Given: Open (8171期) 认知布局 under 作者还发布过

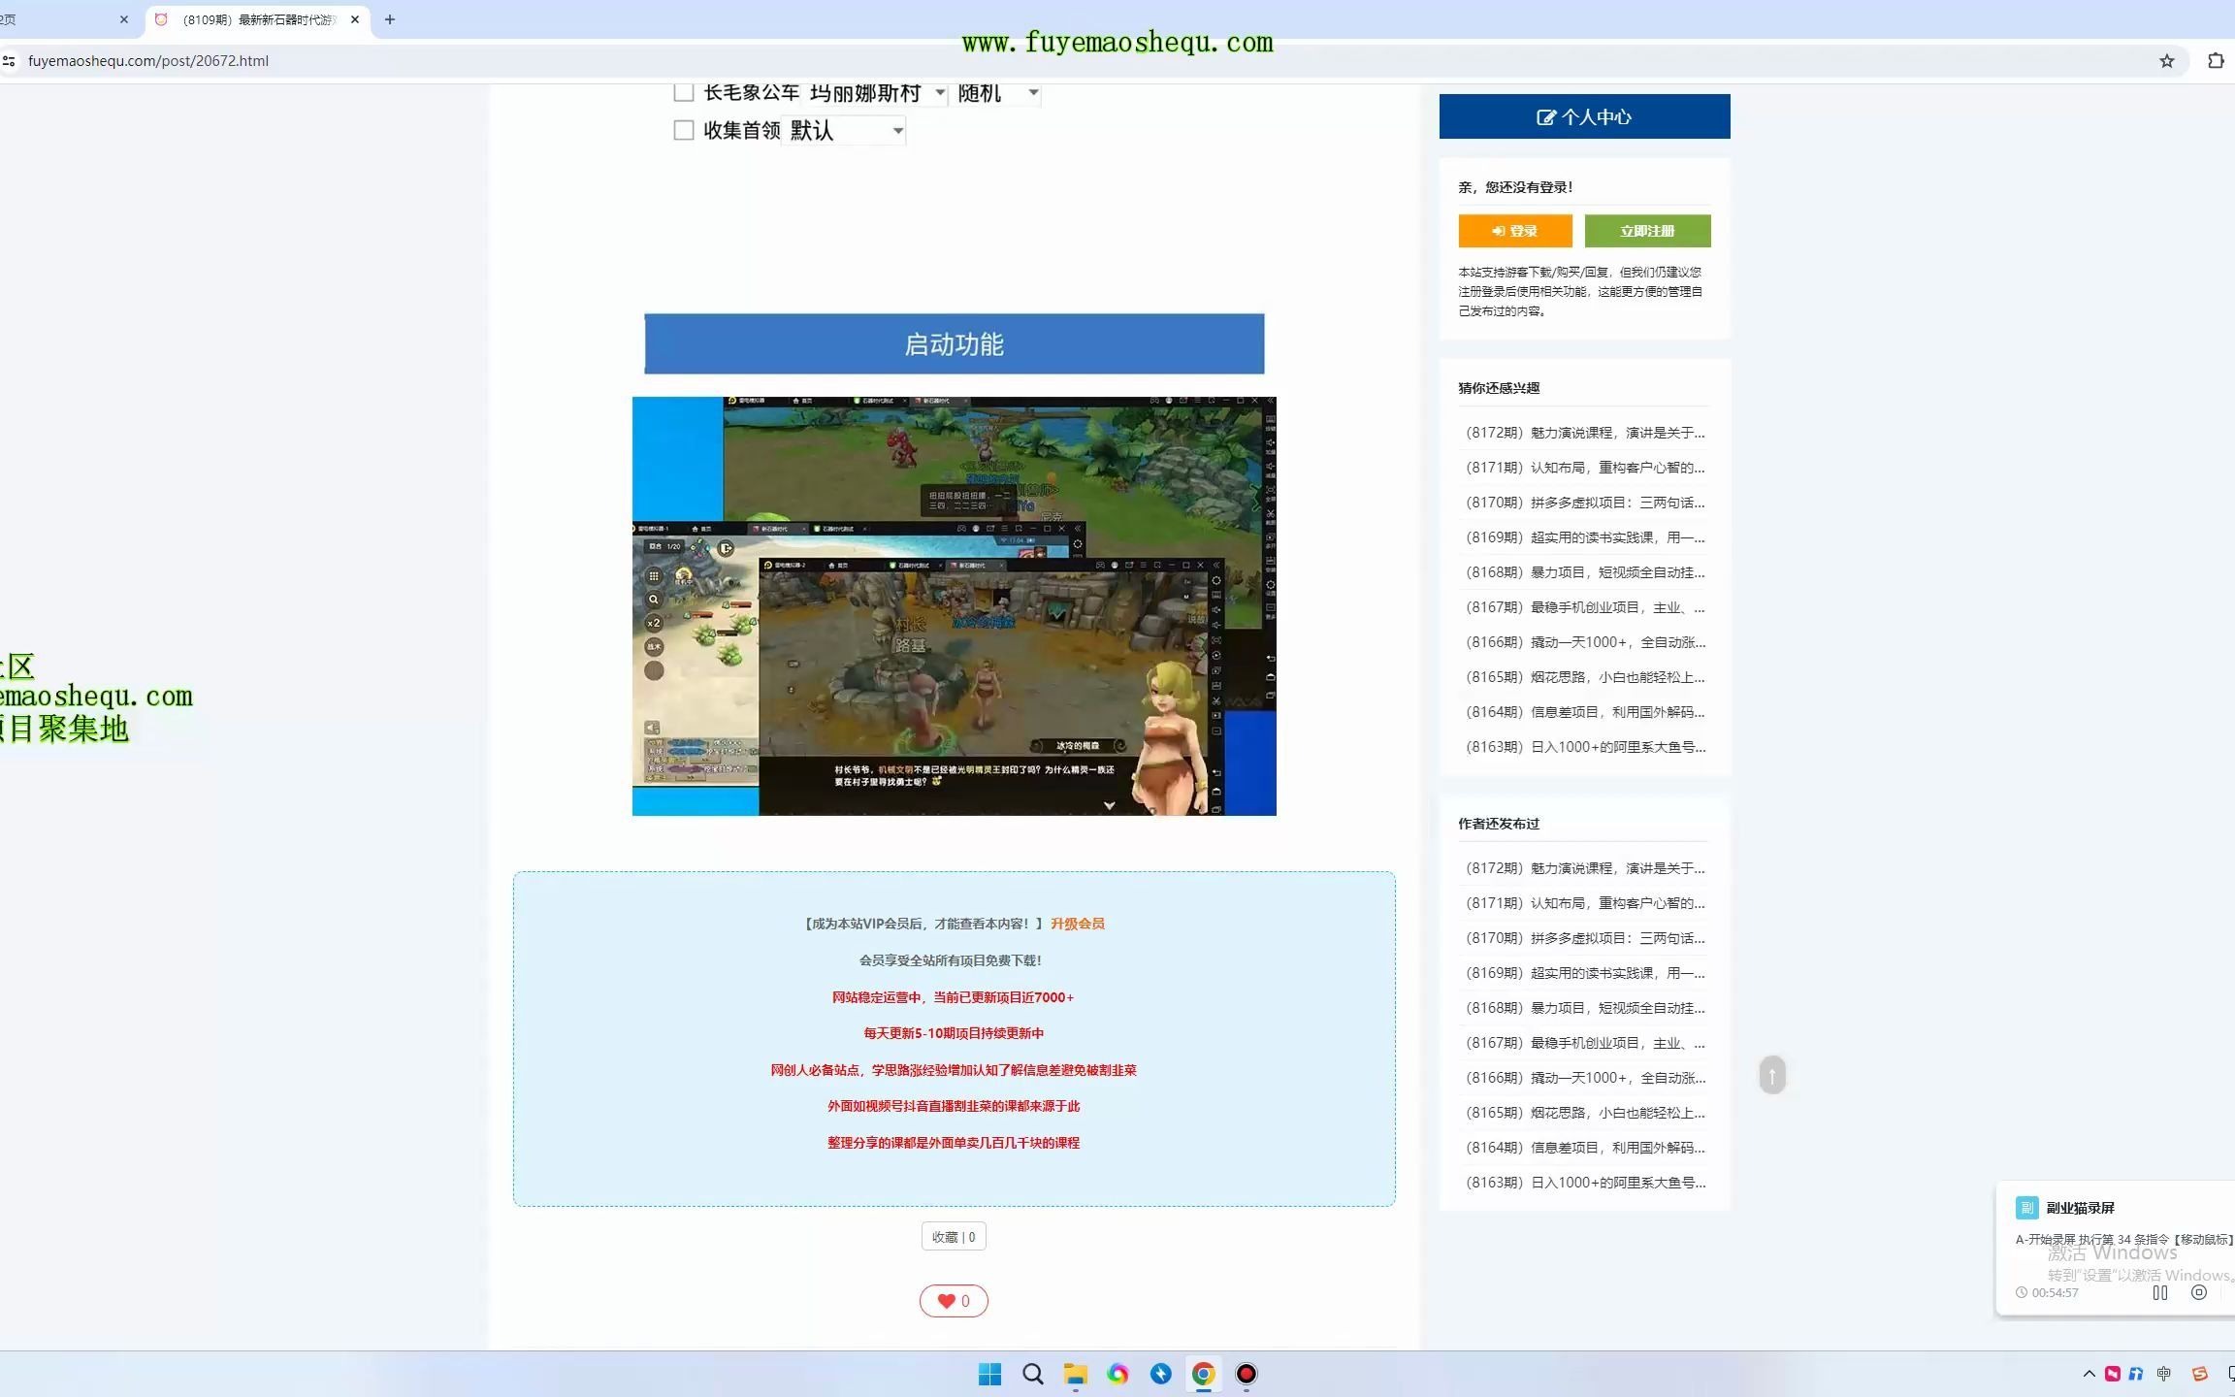Looking at the screenshot, I should point(1585,903).
